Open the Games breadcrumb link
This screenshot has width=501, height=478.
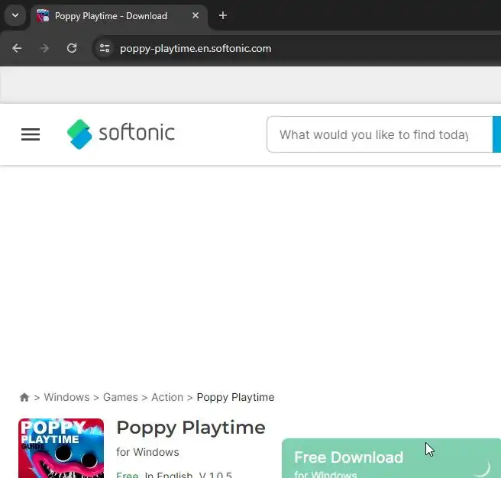point(121,397)
